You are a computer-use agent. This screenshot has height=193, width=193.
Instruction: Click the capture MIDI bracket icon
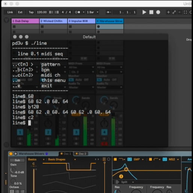click(186, 12)
